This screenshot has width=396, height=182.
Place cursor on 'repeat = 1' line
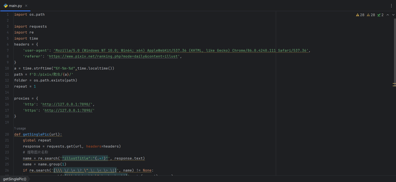(25, 87)
